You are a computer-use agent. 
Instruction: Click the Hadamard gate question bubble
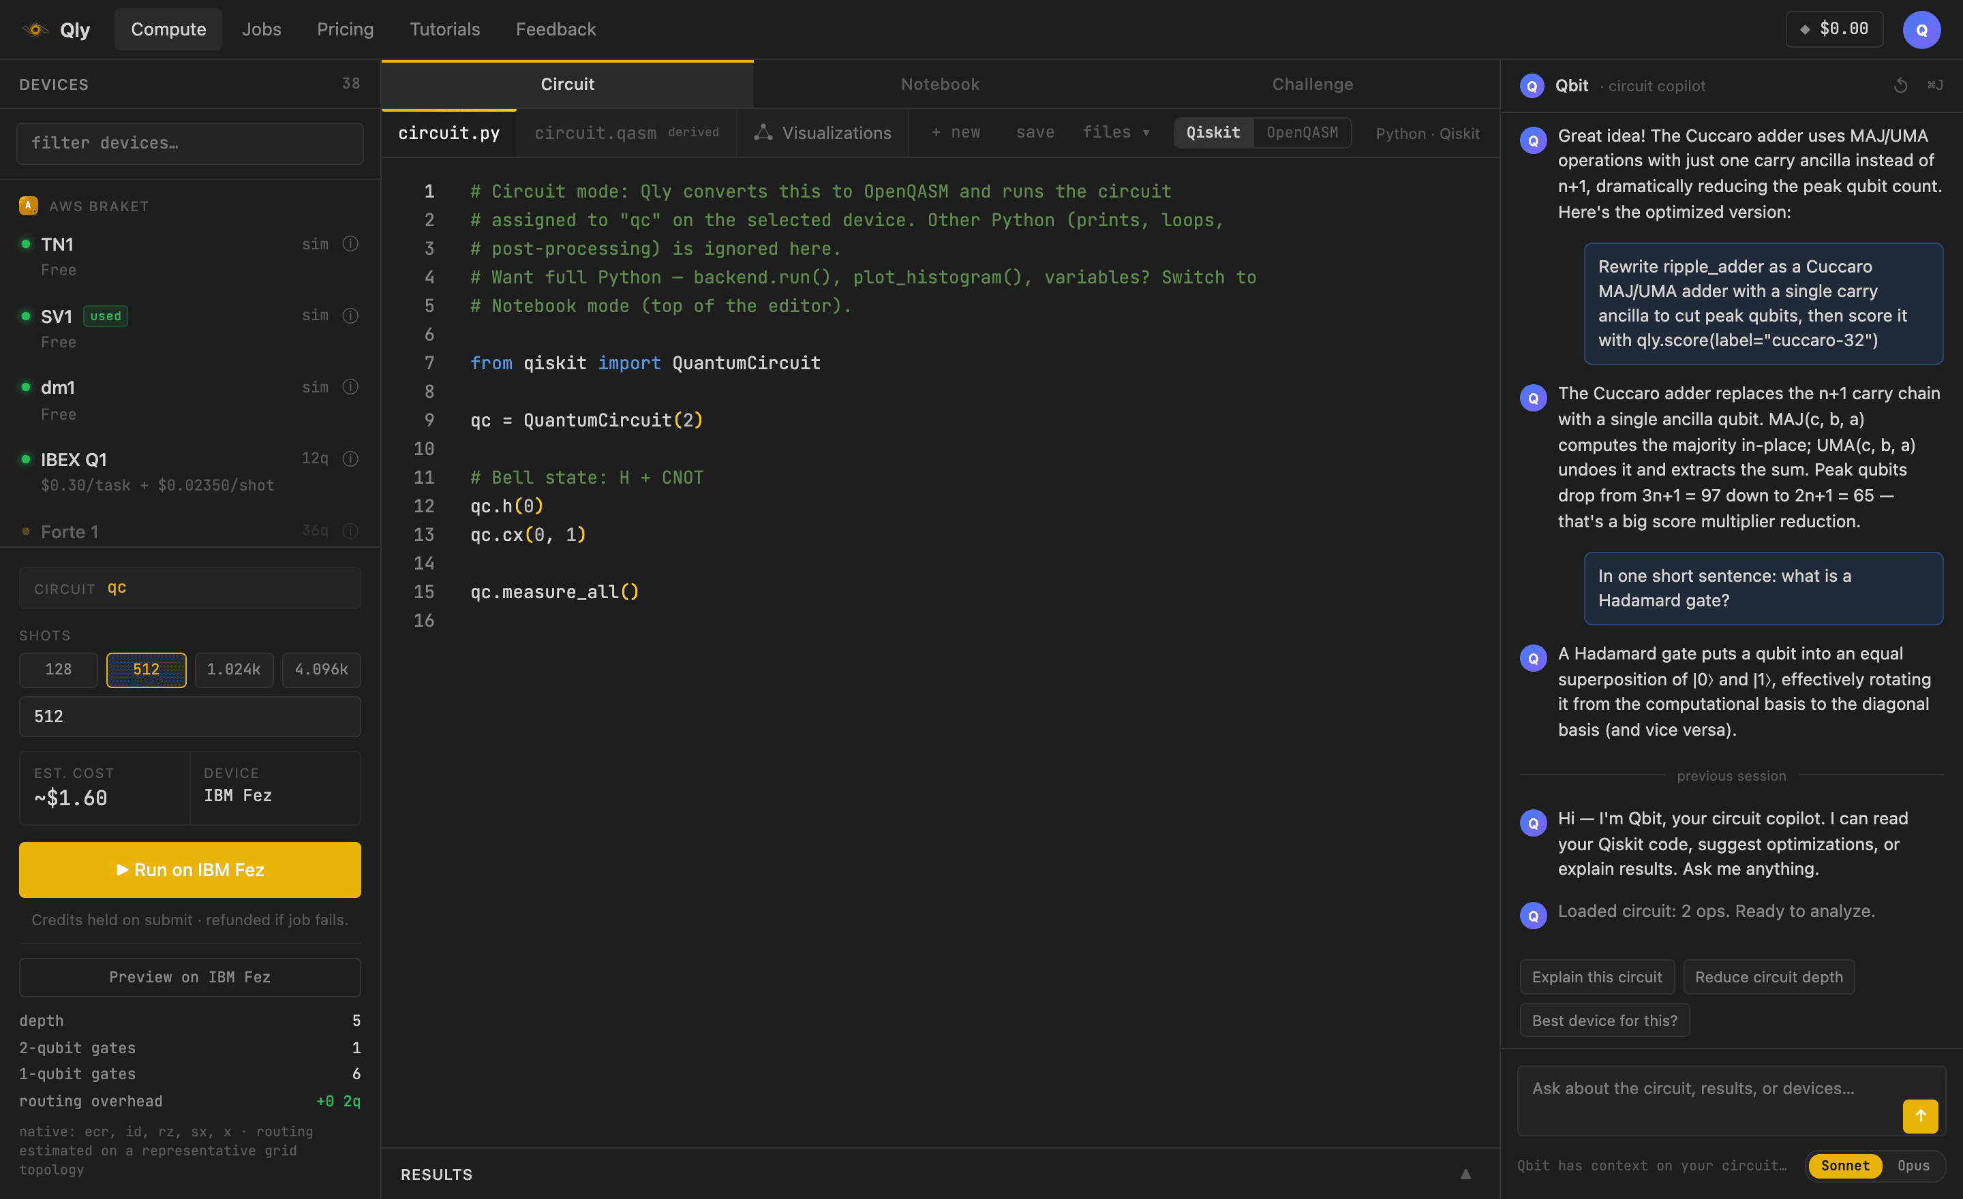pyautogui.click(x=1763, y=589)
